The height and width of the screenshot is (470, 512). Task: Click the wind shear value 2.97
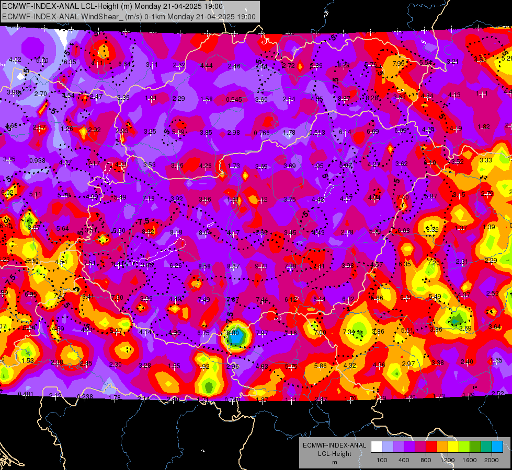tap(408, 363)
